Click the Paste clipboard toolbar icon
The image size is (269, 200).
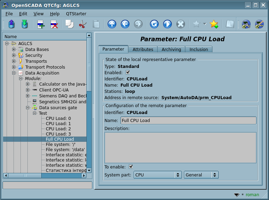(96, 24)
